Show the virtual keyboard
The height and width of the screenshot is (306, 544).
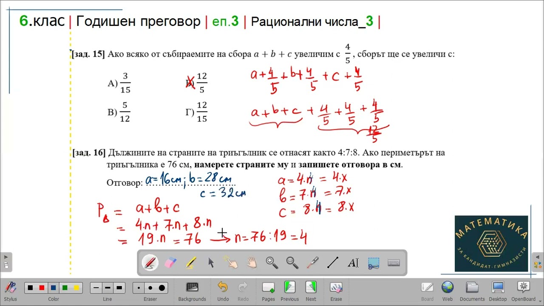click(x=394, y=263)
